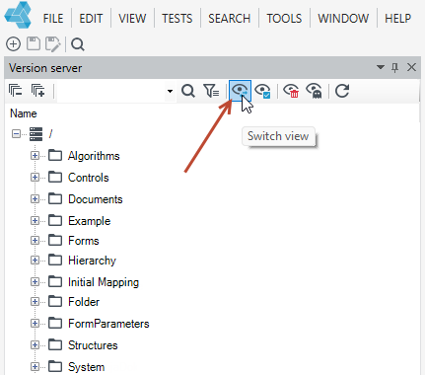Close the Version server panel
Viewport: 425px width, 375px height.
pos(411,67)
